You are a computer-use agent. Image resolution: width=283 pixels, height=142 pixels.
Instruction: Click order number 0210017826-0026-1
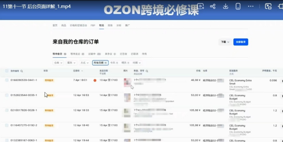(x=24, y=110)
